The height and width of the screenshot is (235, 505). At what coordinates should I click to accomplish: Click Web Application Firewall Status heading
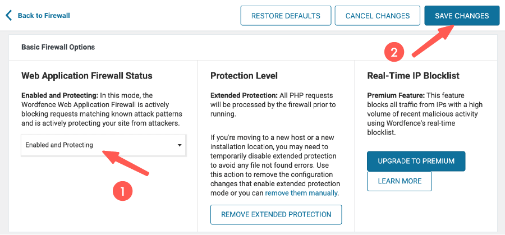coord(87,76)
